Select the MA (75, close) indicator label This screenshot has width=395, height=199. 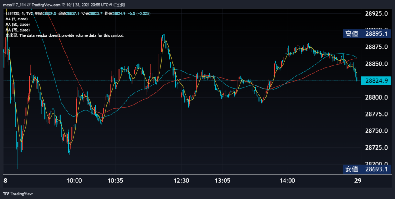(18, 30)
